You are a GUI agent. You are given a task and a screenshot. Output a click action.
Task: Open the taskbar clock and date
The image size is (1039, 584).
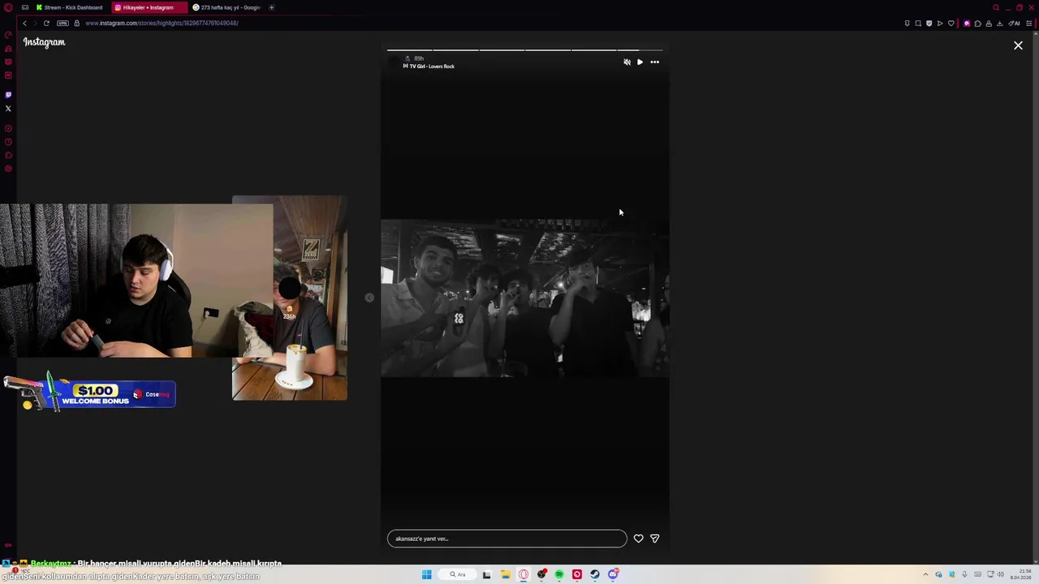click(1020, 574)
